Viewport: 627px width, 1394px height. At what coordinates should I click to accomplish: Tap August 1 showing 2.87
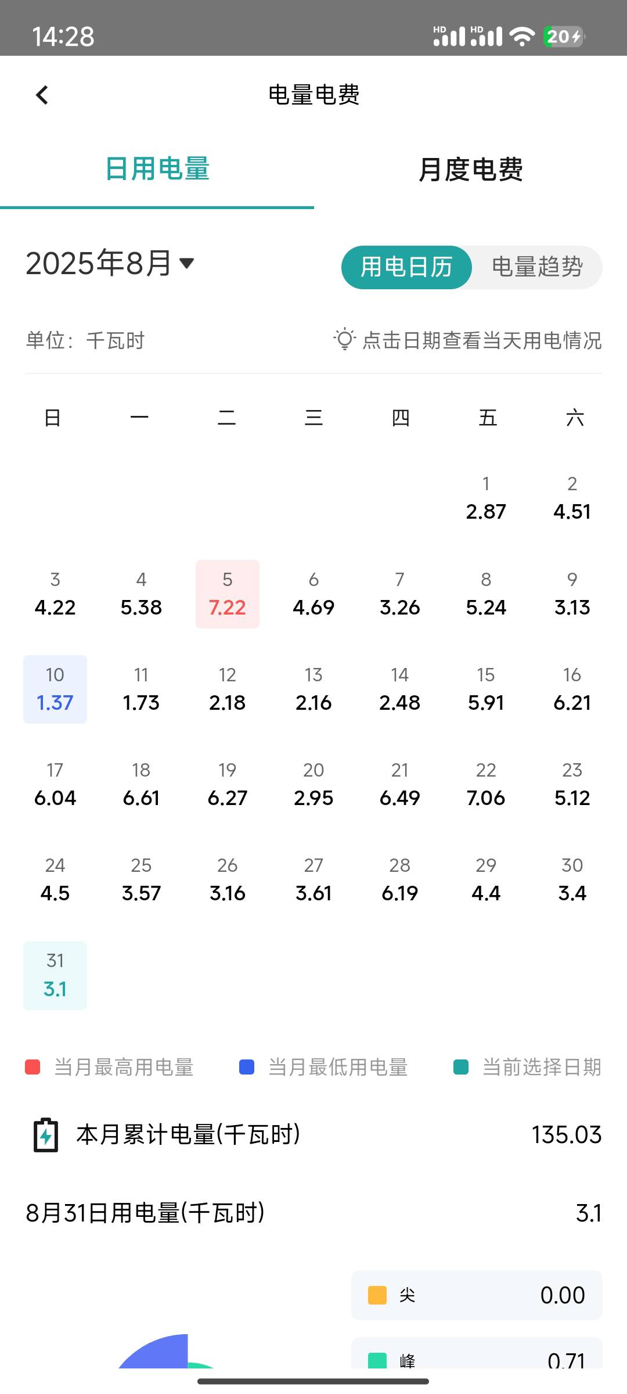tap(486, 498)
